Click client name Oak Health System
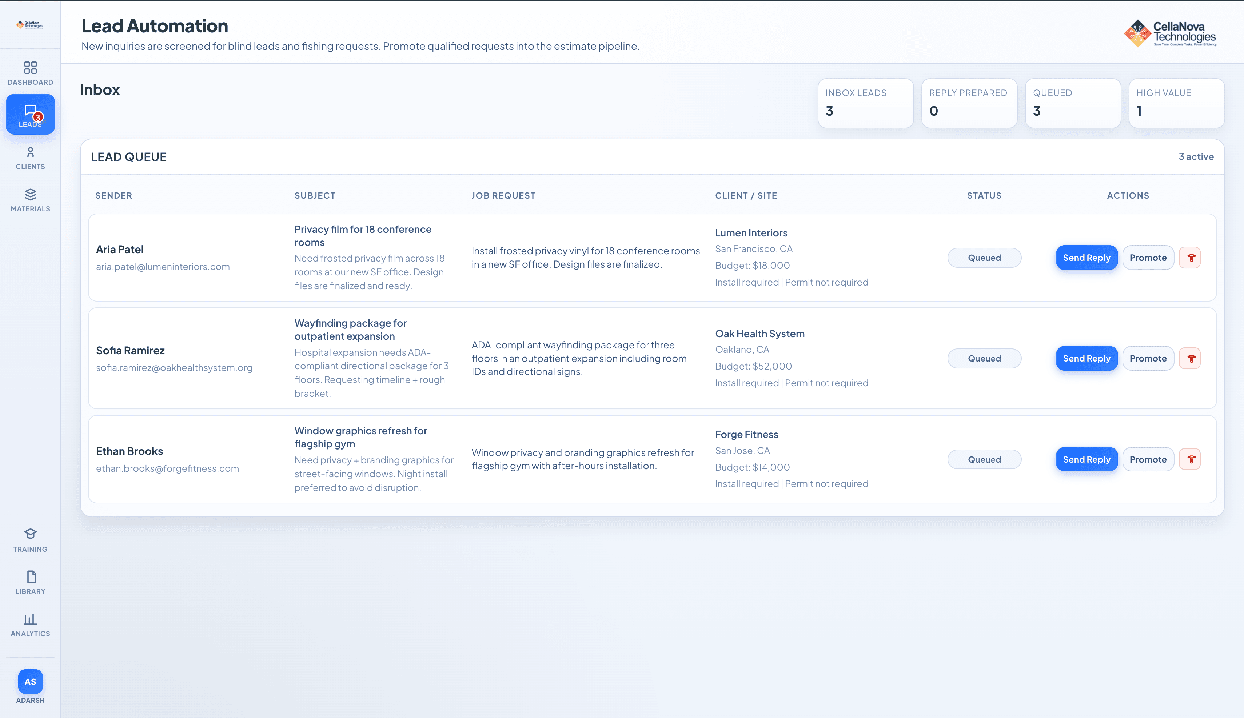1244x718 pixels. [760, 333]
